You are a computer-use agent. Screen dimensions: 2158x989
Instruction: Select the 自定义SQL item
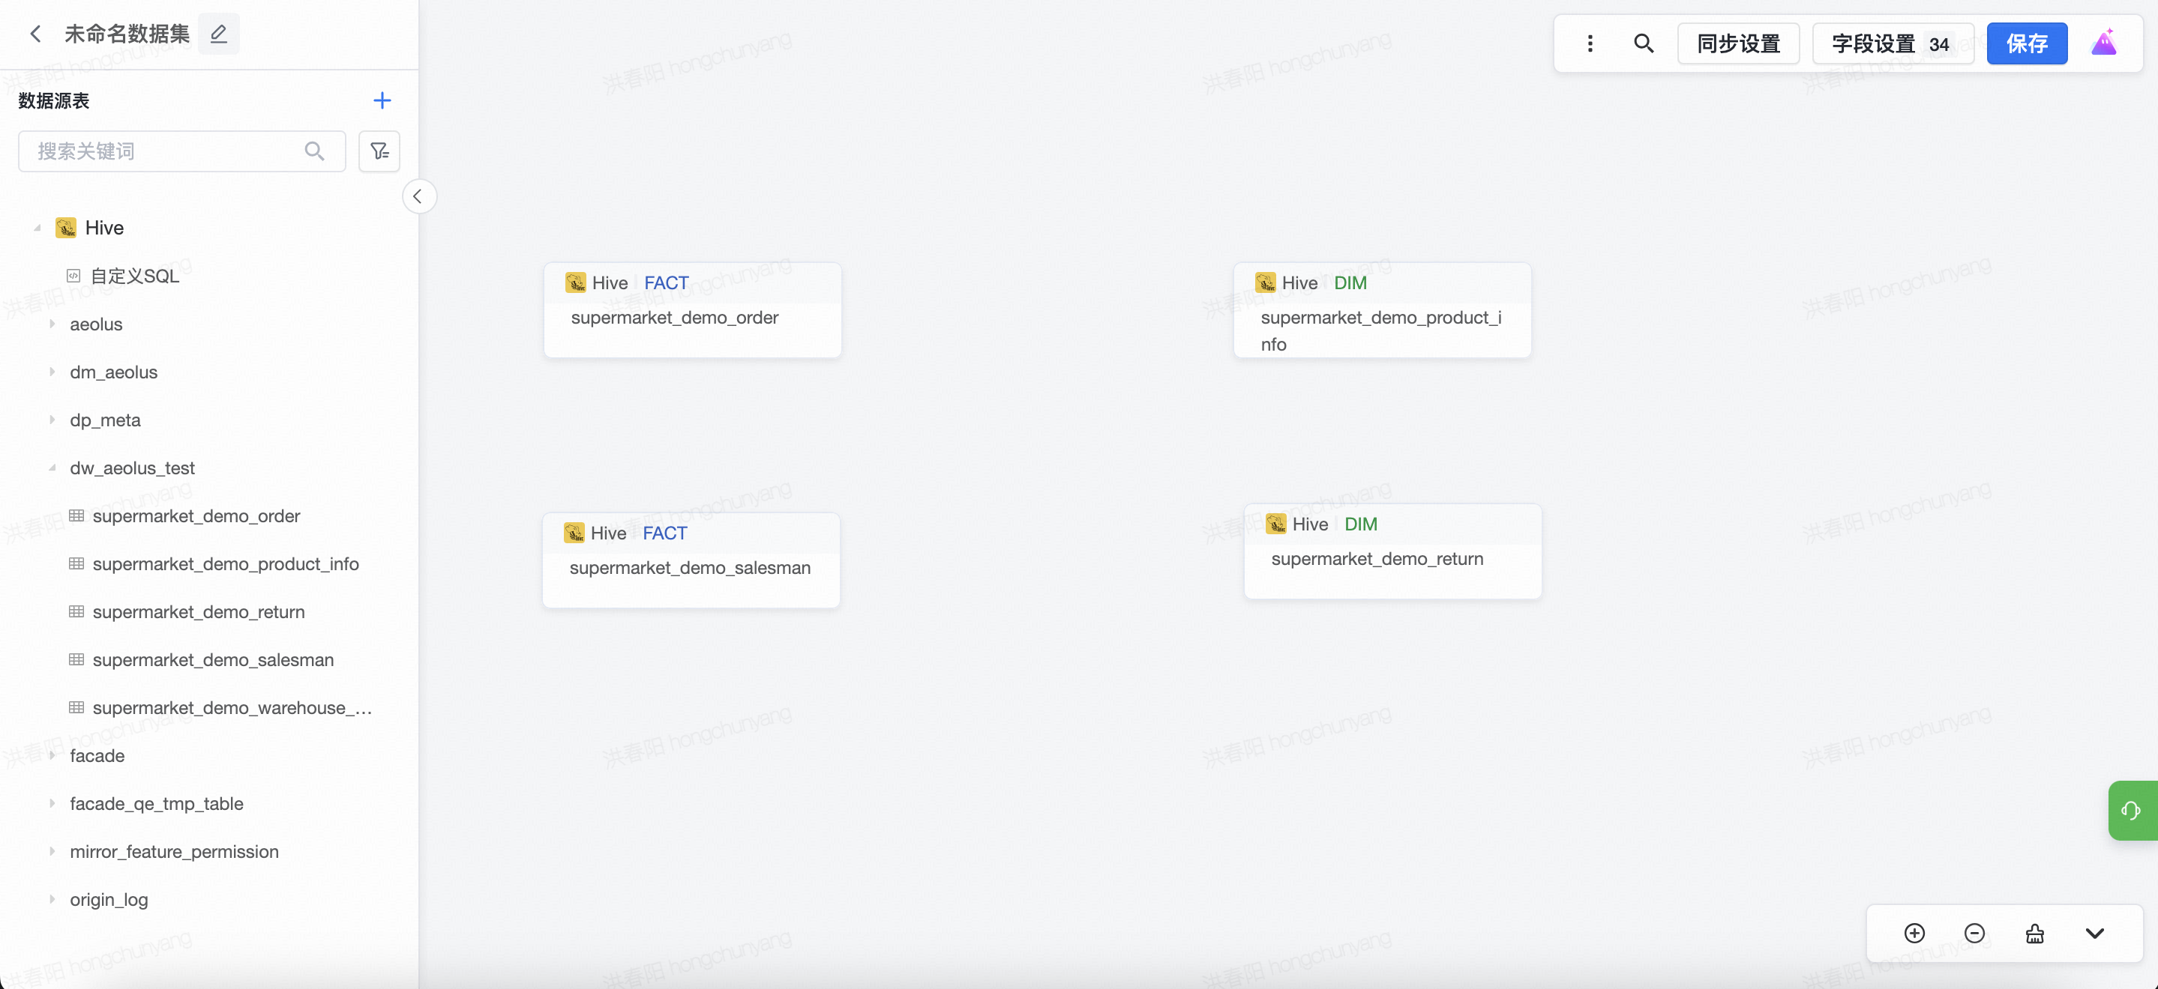(134, 276)
